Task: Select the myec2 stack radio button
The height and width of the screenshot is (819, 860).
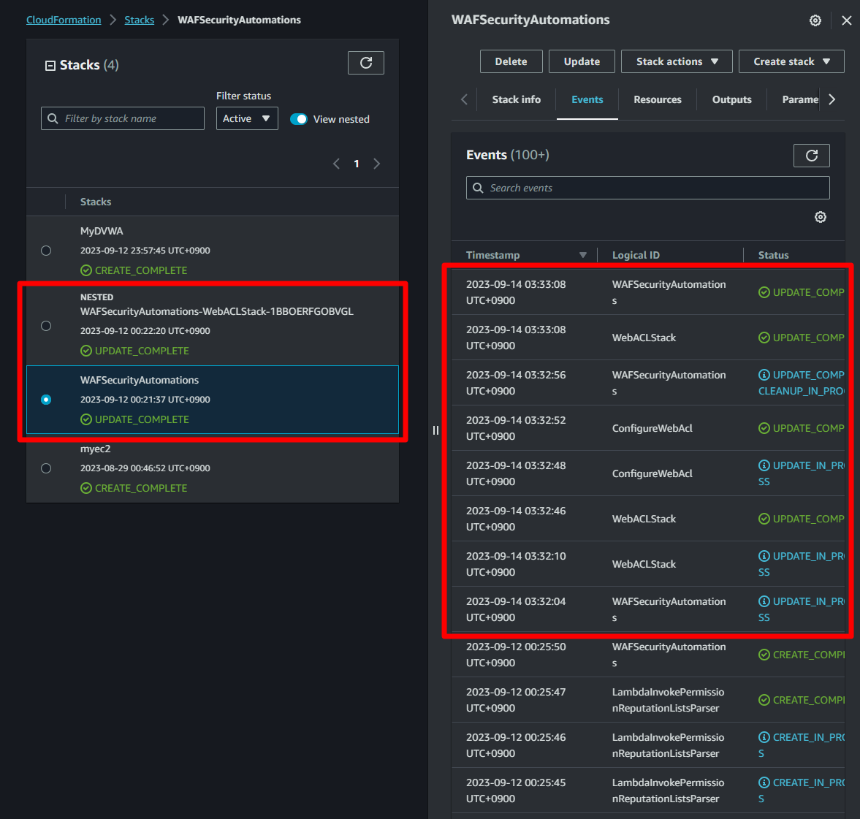Action: [x=46, y=468]
